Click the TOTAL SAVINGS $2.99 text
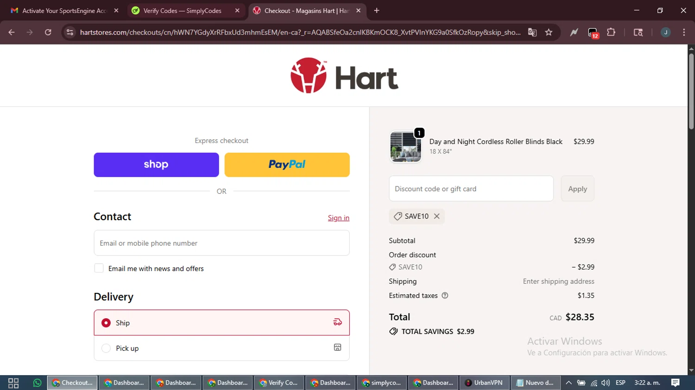Screen dimensions: 695x390 [437, 331]
